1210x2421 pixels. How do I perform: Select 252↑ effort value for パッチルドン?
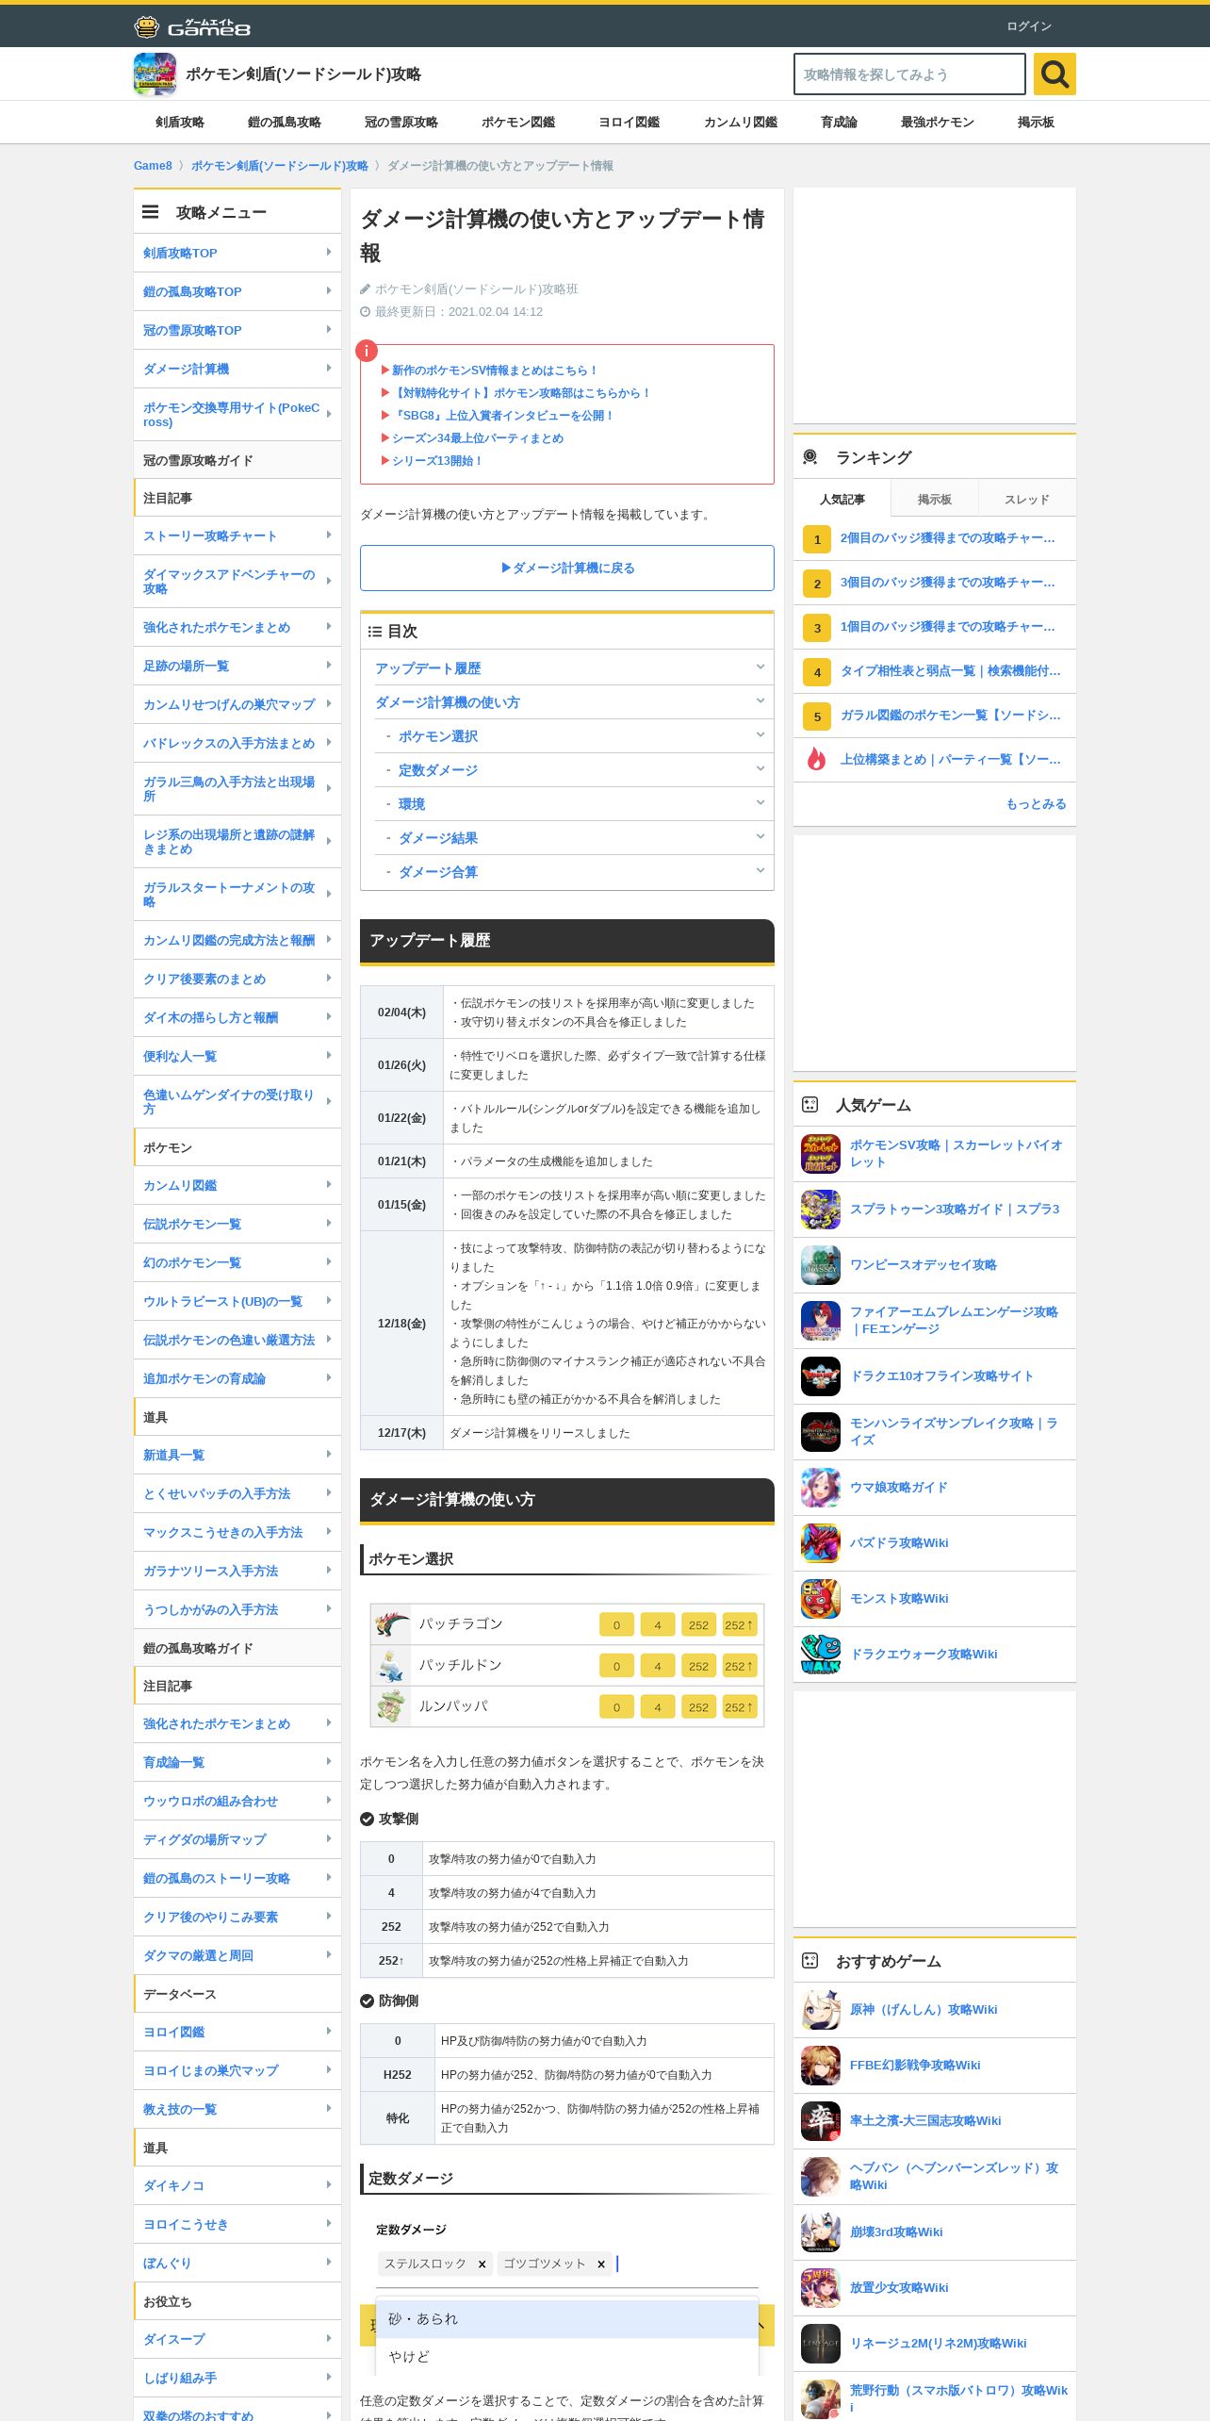tap(740, 1666)
